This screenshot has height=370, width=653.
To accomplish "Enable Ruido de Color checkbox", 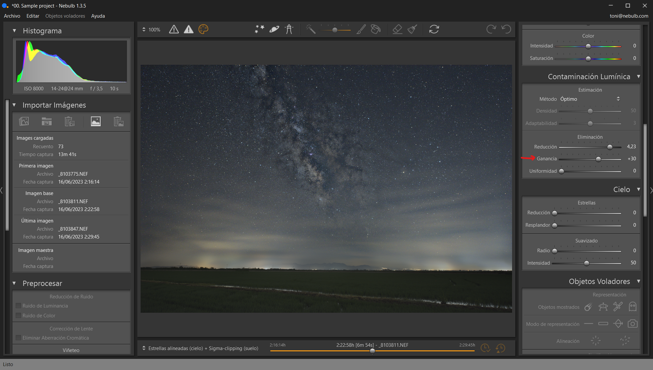I will [x=18, y=315].
